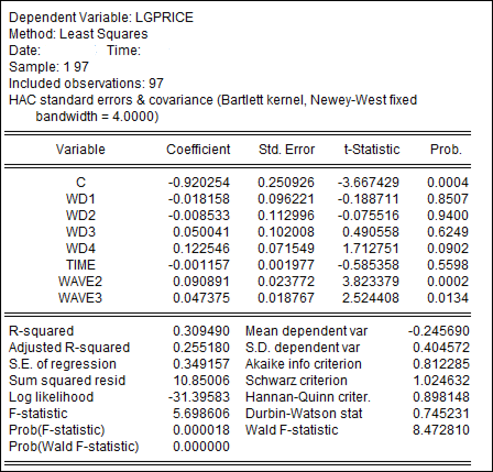Click the WD4 coefficient value 0.122546
493x472 pixels.
point(201,249)
